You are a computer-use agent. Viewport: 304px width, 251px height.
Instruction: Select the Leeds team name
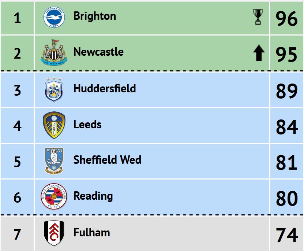coord(87,124)
